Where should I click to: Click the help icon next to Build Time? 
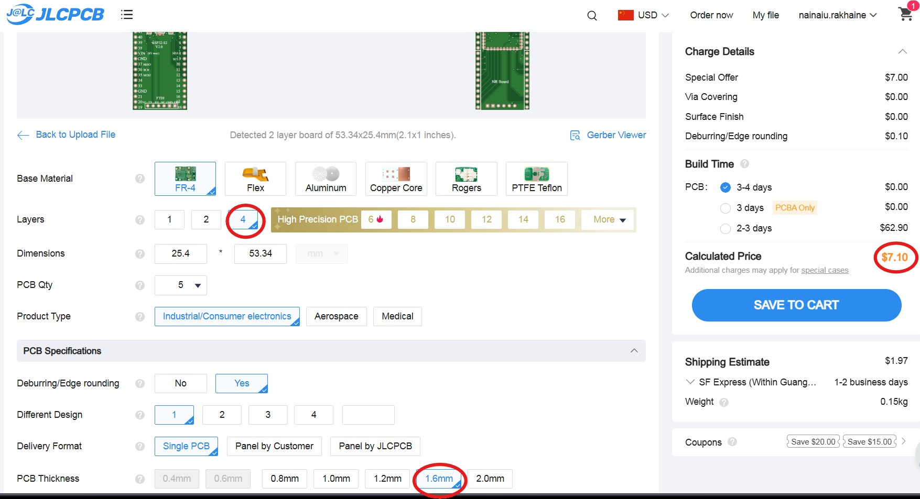(x=744, y=164)
